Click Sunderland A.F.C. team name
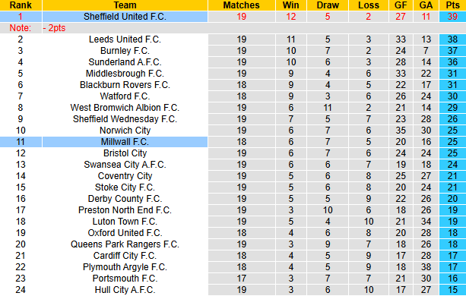Viewport: 466px width, 296px height. click(x=125, y=62)
